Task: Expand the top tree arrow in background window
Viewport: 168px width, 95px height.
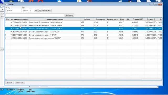Action: click(2, 13)
